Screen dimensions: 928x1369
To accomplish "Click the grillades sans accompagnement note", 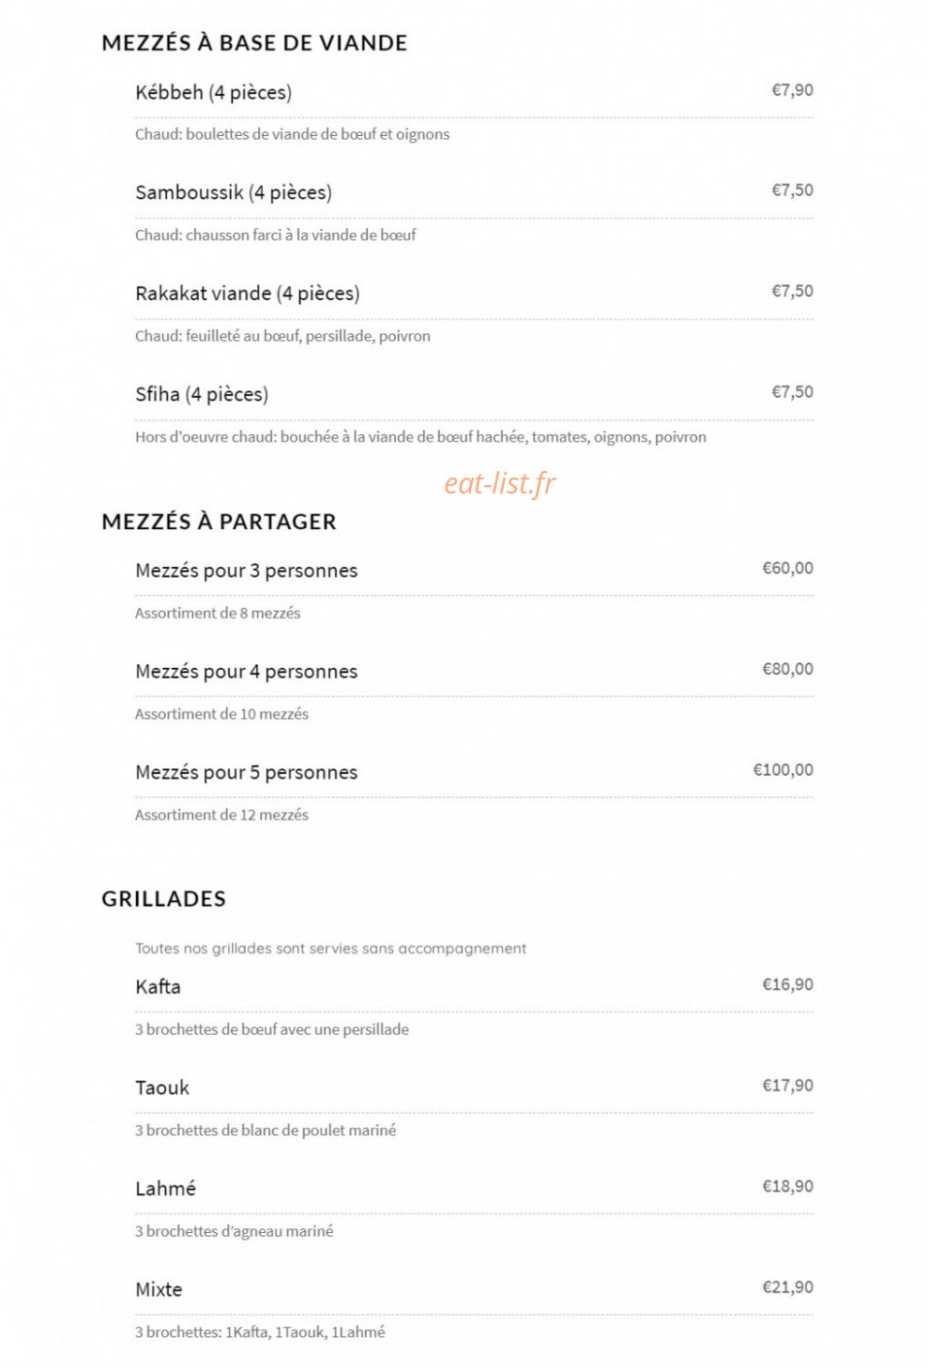I will tap(330, 949).
